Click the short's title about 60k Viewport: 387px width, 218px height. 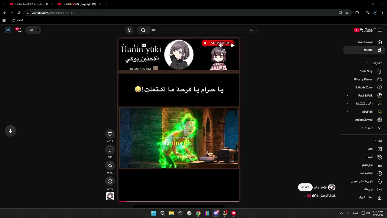319,196
